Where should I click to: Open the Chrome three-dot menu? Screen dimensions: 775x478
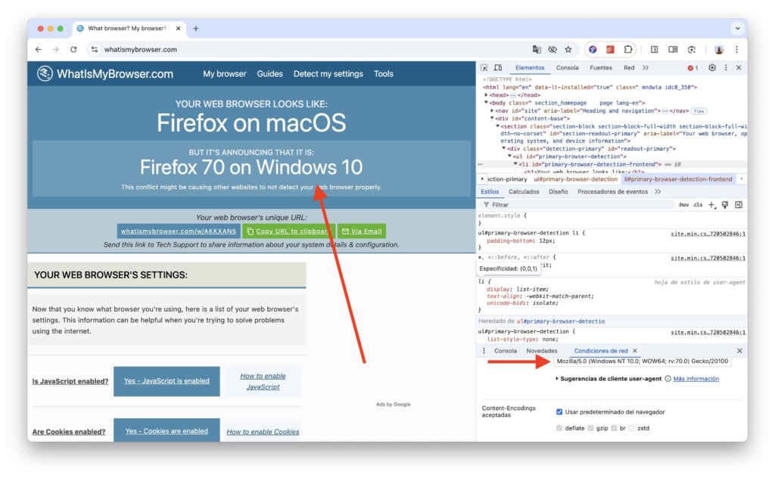pyautogui.click(x=736, y=49)
